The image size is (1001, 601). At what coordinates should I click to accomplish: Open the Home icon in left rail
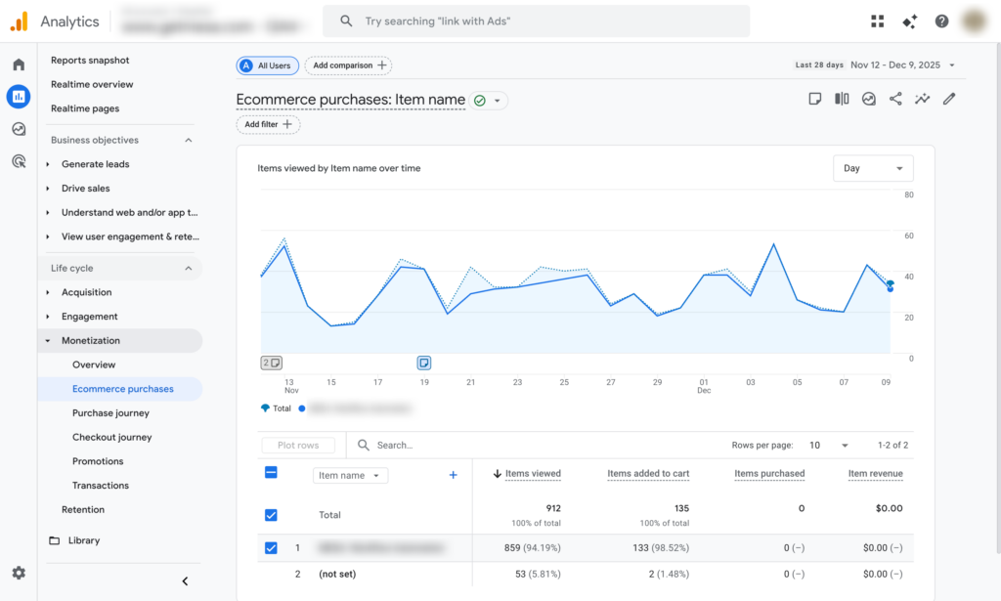[x=19, y=64]
